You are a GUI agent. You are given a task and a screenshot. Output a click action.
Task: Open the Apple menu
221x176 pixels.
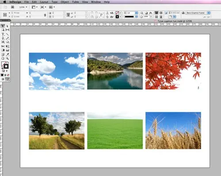tap(4, 2)
